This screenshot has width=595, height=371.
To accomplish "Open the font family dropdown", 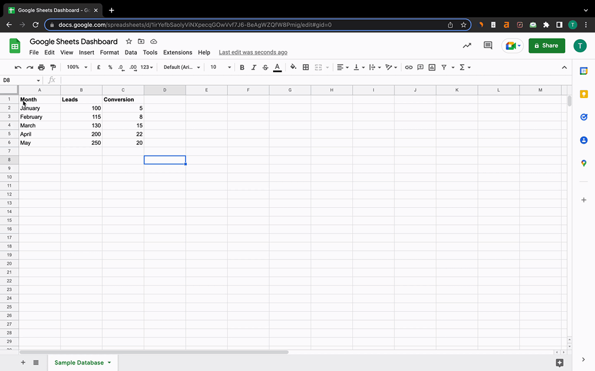I will click(181, 68).
